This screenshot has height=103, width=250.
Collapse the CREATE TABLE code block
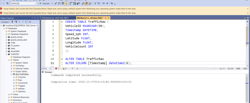62,22
